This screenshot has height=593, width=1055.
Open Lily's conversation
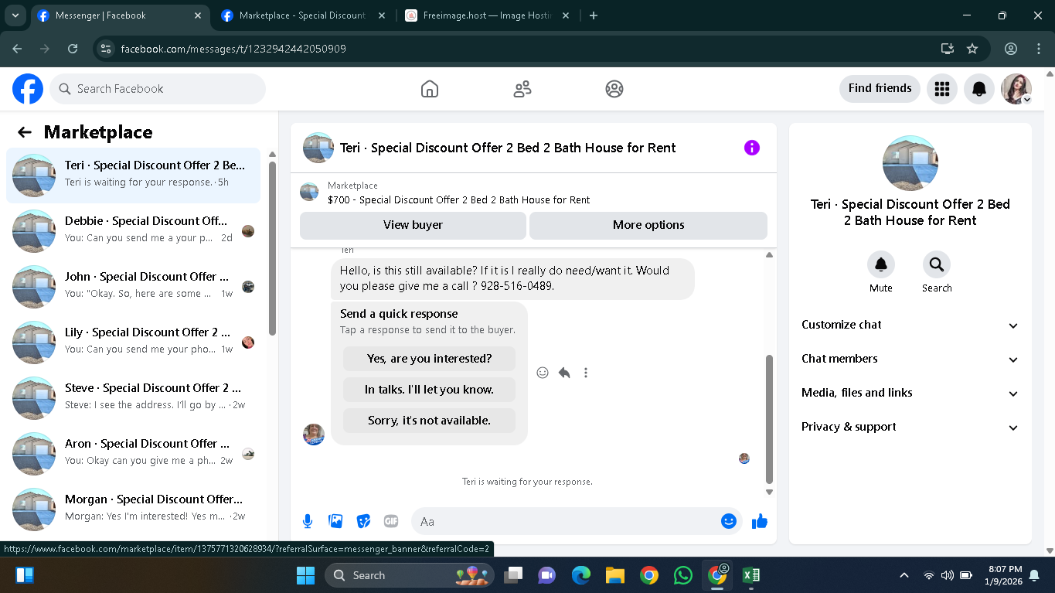tap(133, 343)
